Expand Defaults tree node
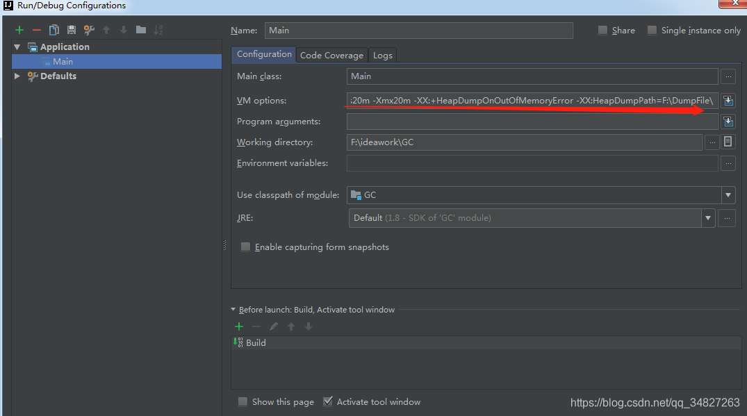Viewport: 747px width, 416px height. [x=17, y=76]
